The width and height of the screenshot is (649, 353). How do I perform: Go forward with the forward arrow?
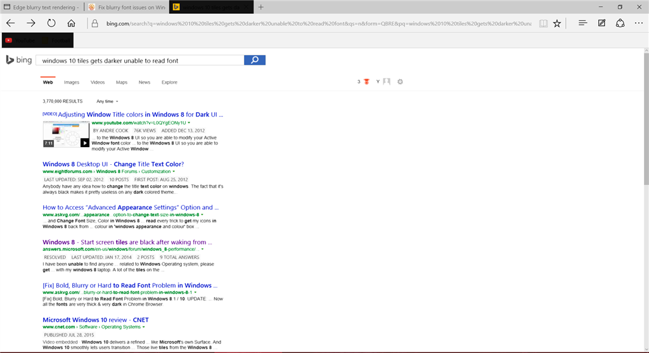(31, 23)
